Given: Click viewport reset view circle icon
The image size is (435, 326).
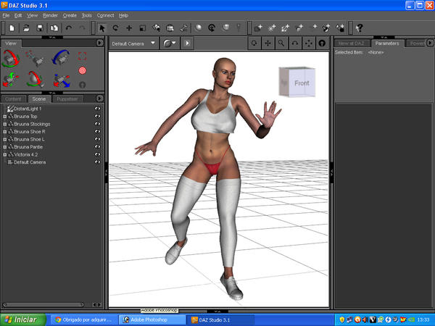Looking at the screenshot, I should click(322, 43).
